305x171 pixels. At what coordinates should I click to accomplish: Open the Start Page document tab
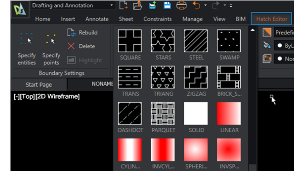click(39, 85)
